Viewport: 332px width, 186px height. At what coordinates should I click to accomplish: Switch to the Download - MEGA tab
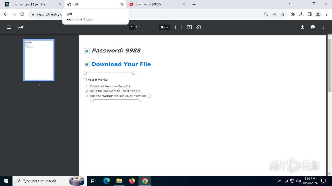(157, 4)
